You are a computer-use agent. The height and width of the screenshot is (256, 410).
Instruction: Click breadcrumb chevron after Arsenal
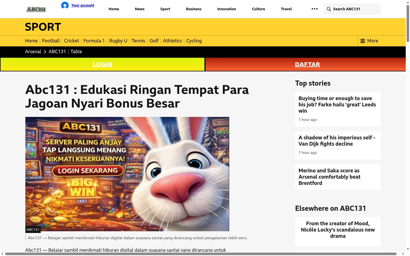point(45,52)
